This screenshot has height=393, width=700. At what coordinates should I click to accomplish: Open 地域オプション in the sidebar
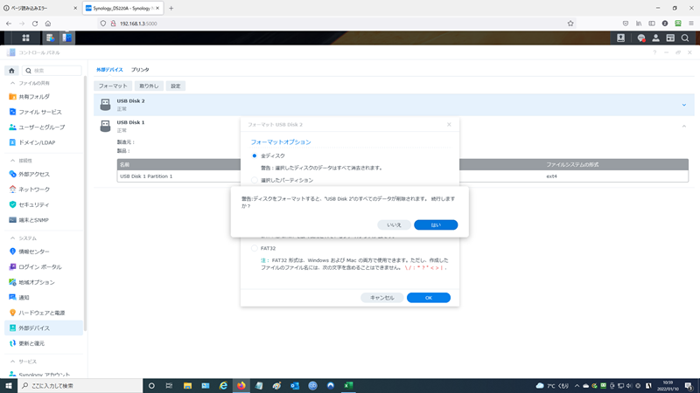[44, 282]
